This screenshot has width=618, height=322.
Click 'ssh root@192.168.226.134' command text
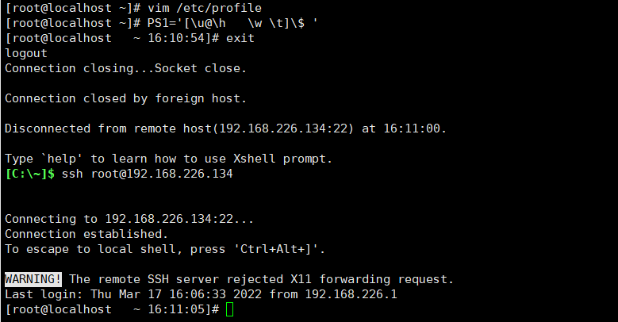point(148,174)
